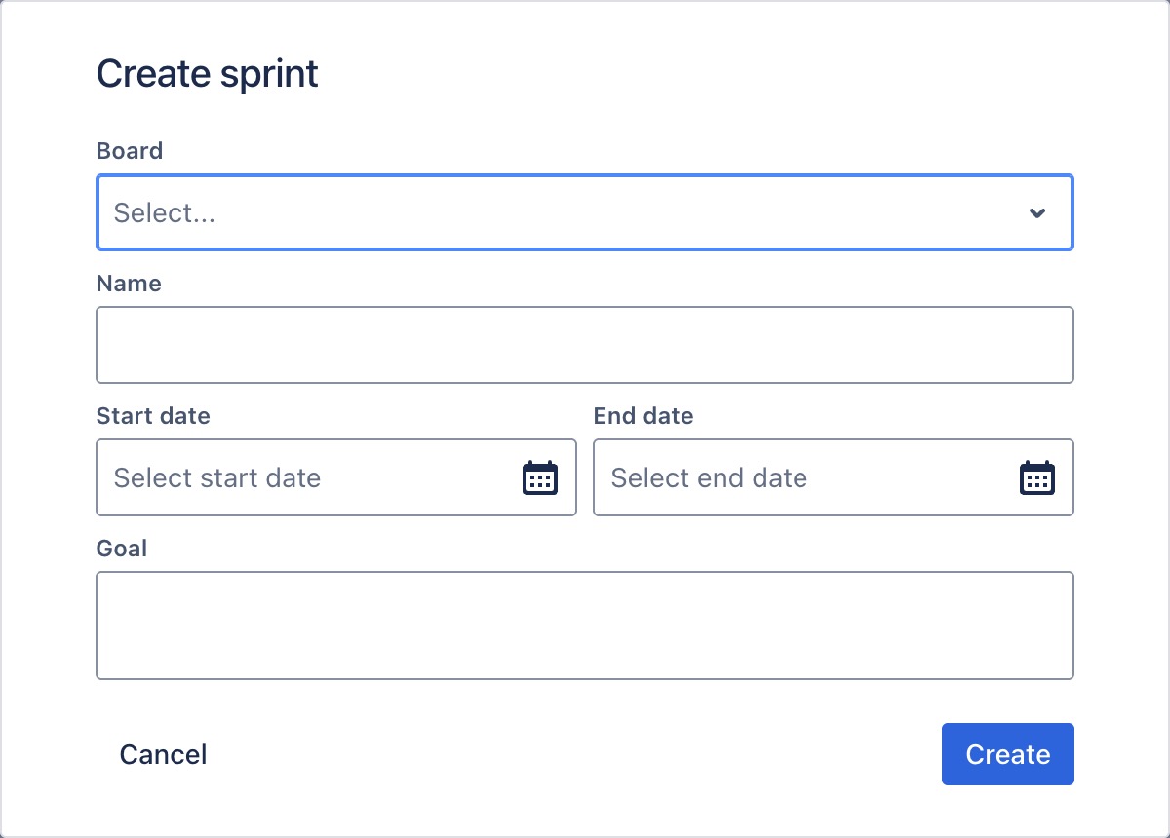This screenshot has height=838, width=1170.
Task: Click empty footer space between Cancel and Create
Action: 575,754
